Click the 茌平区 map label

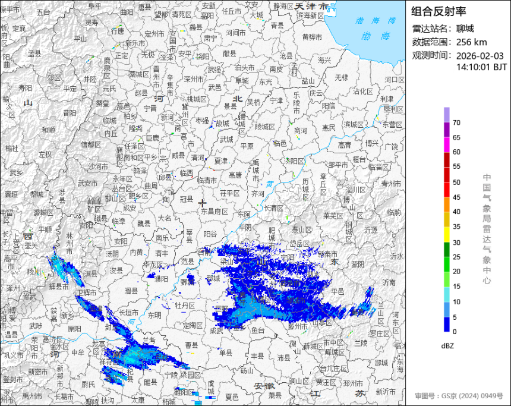pos(230,193)
